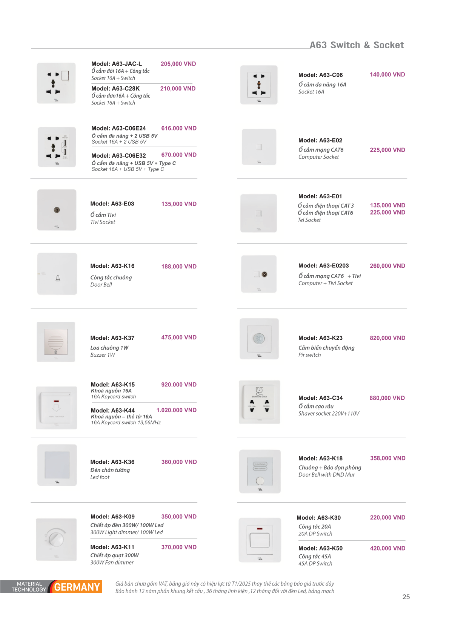Click the 1.020.000 VND price of A63-K44
449x635 pixels.
click(176, 410)
